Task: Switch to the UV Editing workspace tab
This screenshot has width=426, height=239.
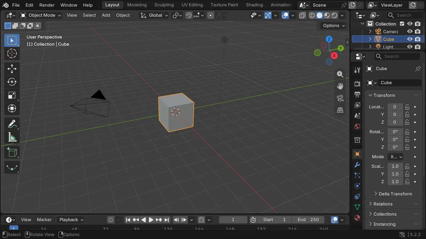Action: pos(192,5)
